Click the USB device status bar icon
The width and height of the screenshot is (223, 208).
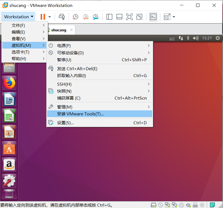click(195, 205)
